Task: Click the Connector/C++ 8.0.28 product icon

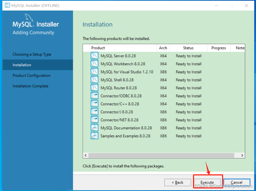Action: [94, 104]
